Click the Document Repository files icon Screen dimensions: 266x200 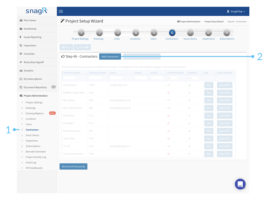tap(21, 87)
